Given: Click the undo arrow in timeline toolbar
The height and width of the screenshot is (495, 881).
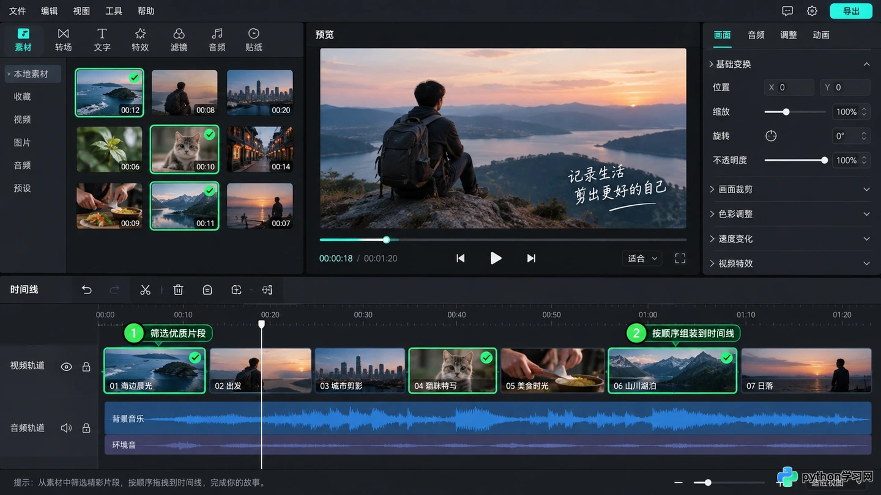Looking at the screenshot, I should [87, 290].
